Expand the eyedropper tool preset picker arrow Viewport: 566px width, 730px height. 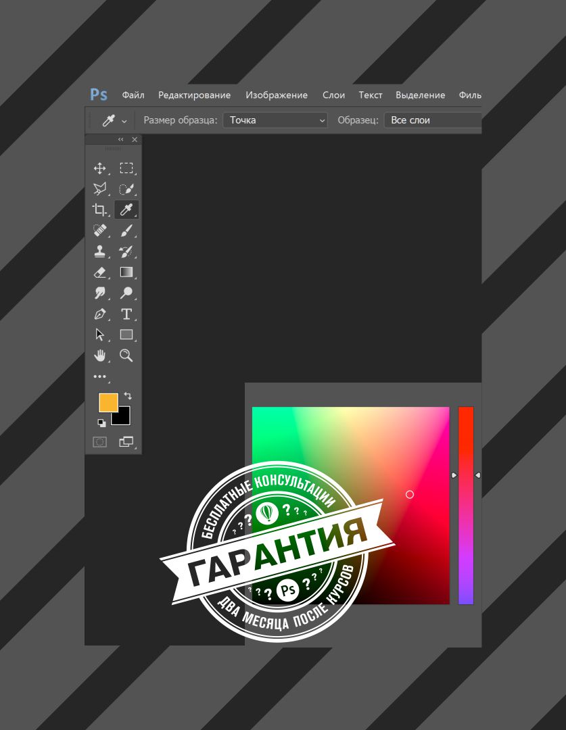click(124, 121)
